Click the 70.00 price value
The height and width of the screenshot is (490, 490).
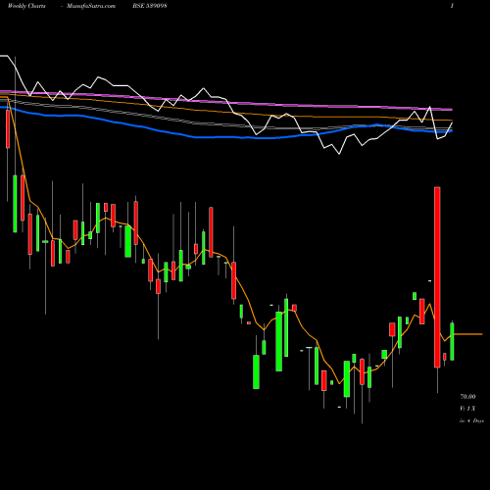click(467, 397)
